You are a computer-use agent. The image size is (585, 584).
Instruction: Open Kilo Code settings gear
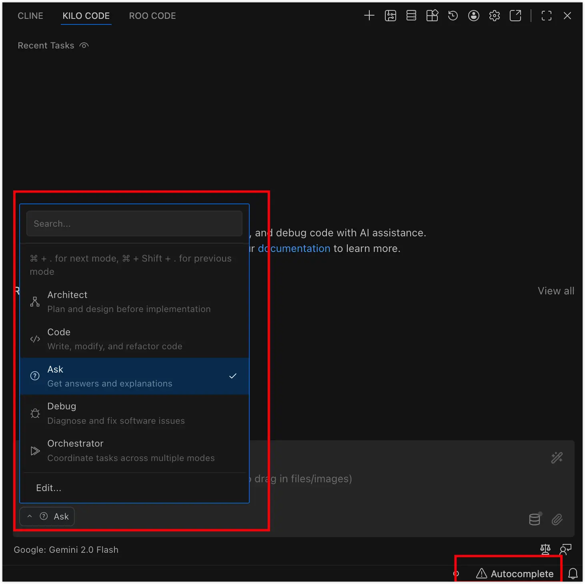[x=495, y=16]
